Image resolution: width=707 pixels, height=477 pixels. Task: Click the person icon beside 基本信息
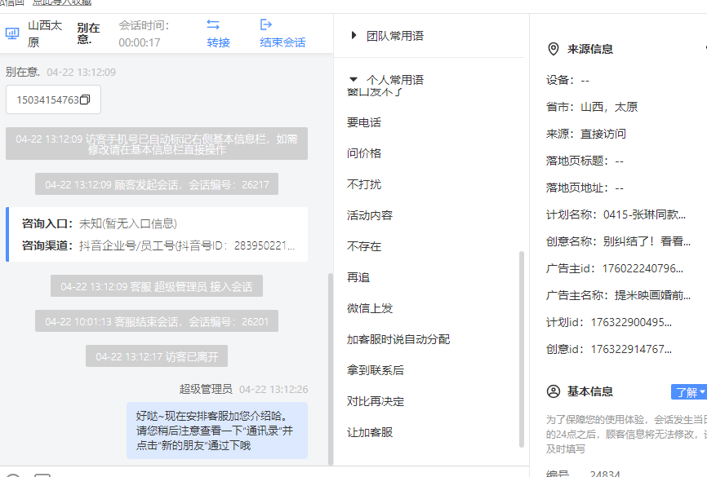(x=554, y=391)
